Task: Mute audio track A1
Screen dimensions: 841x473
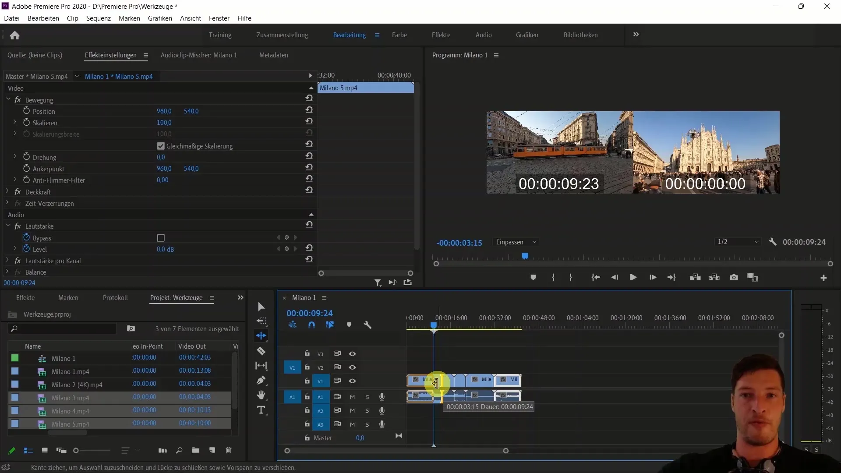Action: tap(352, 397)
